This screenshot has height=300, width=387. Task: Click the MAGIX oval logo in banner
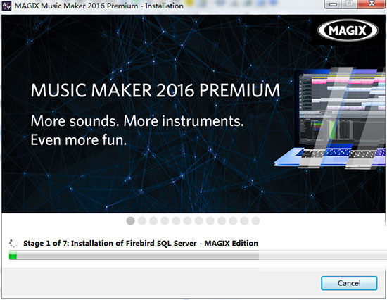[348, 30]
